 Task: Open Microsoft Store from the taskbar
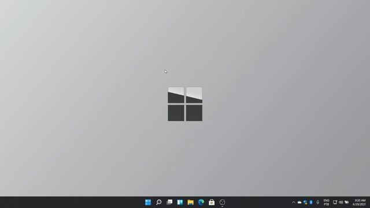click(x=212, y=202)
